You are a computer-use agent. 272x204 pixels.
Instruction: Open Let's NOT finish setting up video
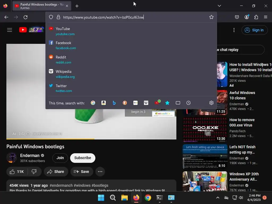(x=242, y=150)
